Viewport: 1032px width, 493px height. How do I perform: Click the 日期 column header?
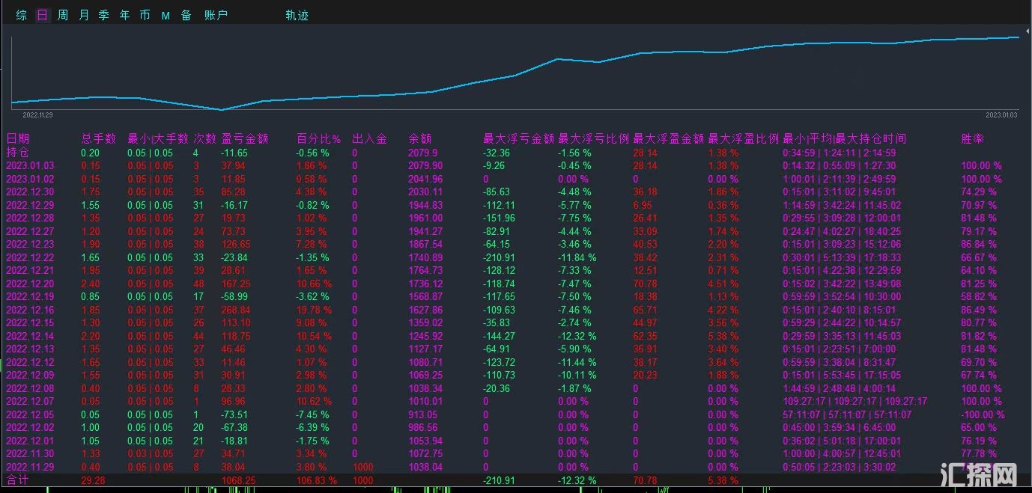17,138
